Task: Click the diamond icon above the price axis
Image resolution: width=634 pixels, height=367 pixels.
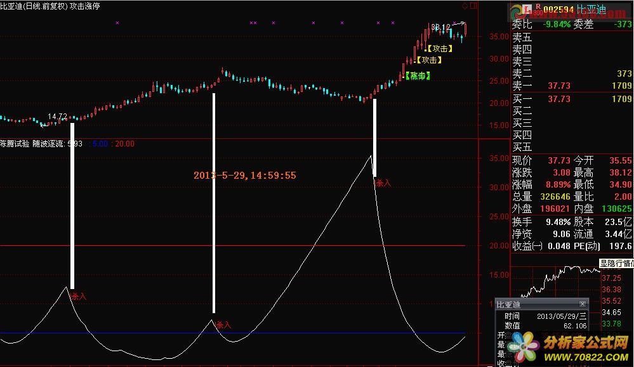Action: [x=465, y=6]
